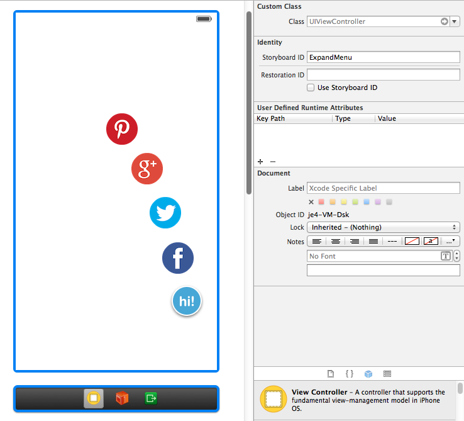Click the Xcode Specific Label field

click(x=384, y=188)
